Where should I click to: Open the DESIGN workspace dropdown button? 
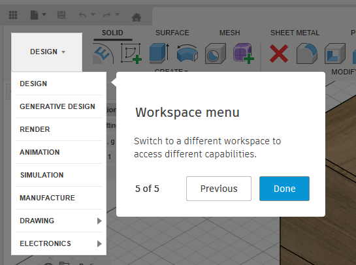tap(47, 52)
